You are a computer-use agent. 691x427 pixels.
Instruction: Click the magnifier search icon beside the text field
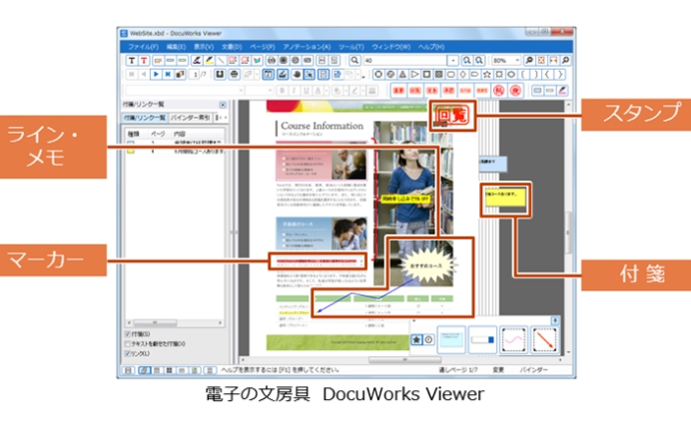coord(353,61)
